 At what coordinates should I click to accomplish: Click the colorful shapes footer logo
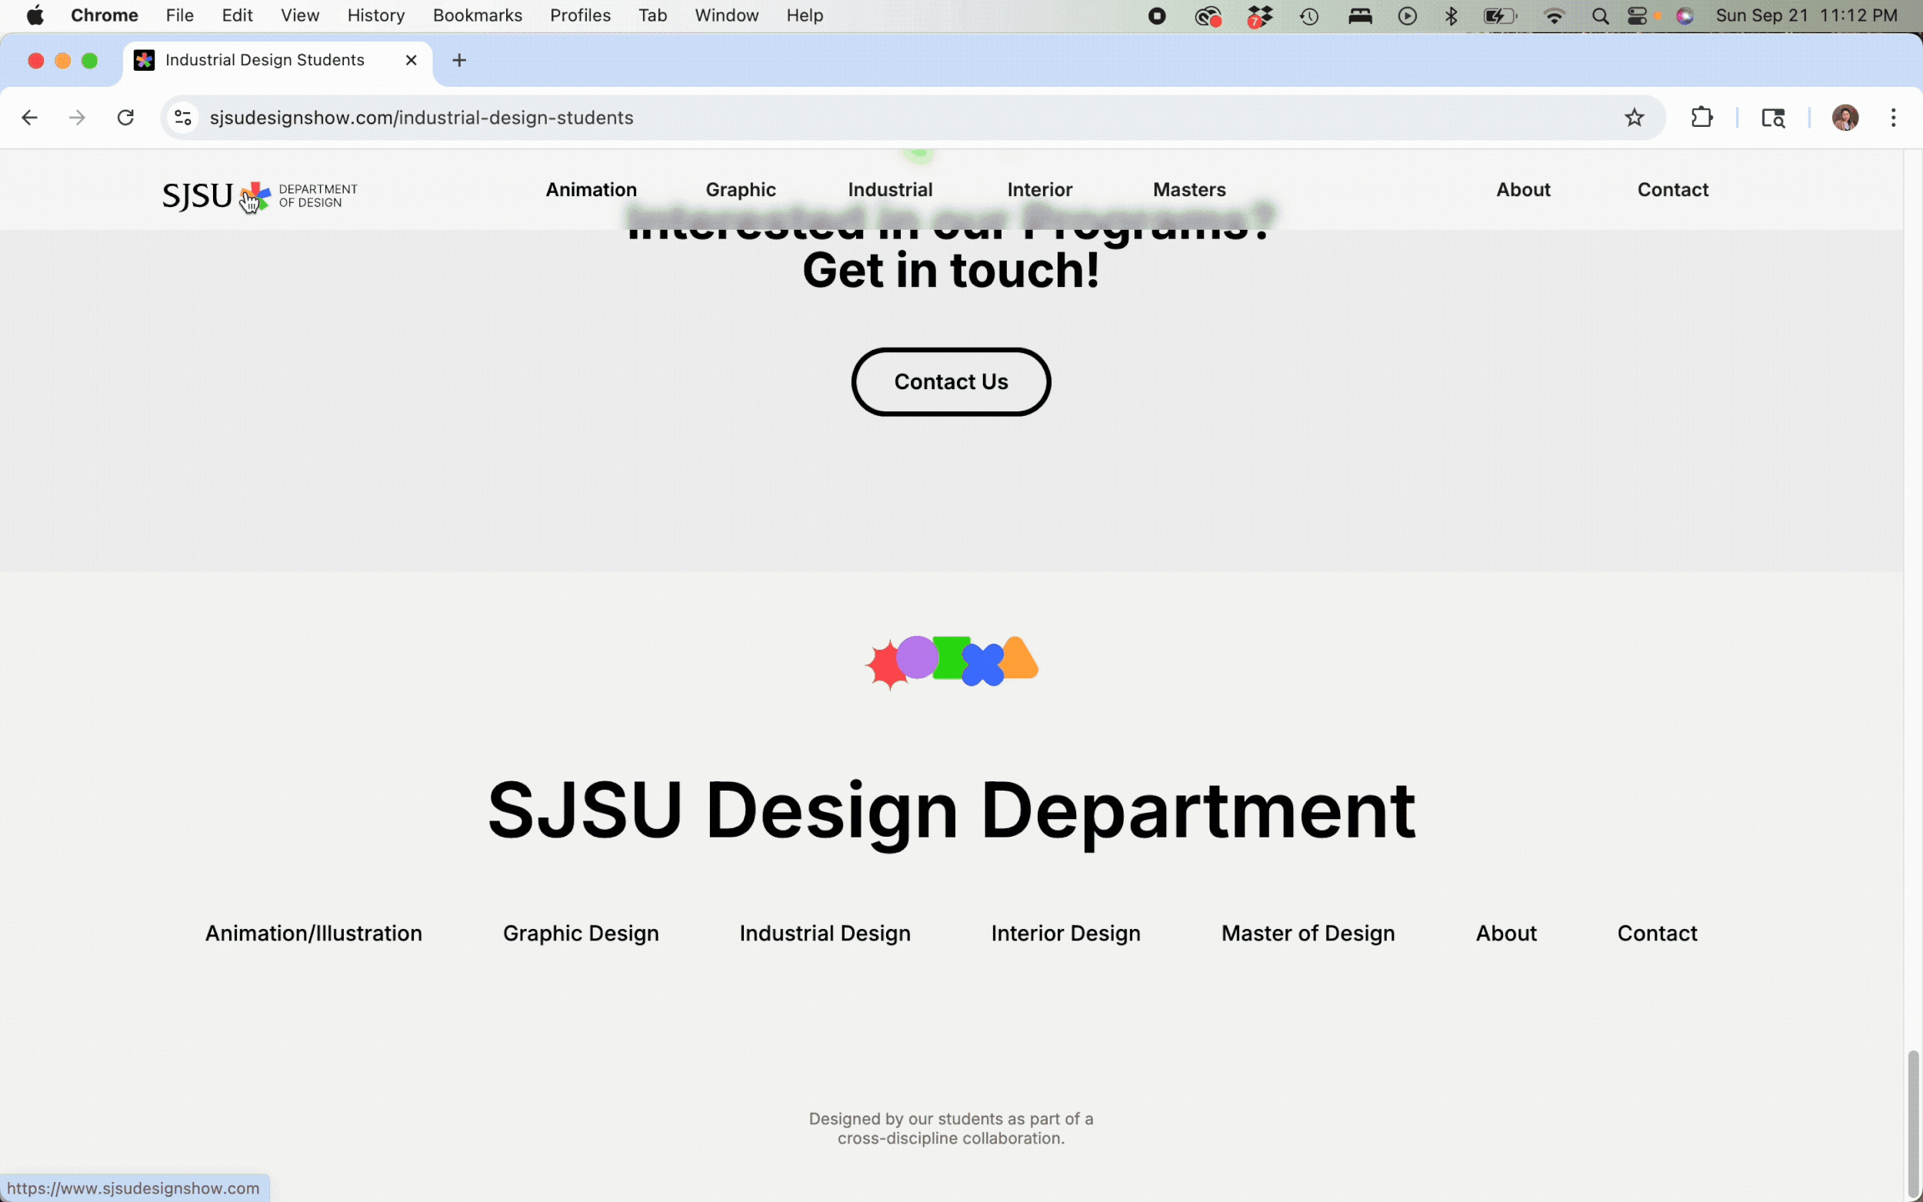pyautogui.click(x=951, y=661)
